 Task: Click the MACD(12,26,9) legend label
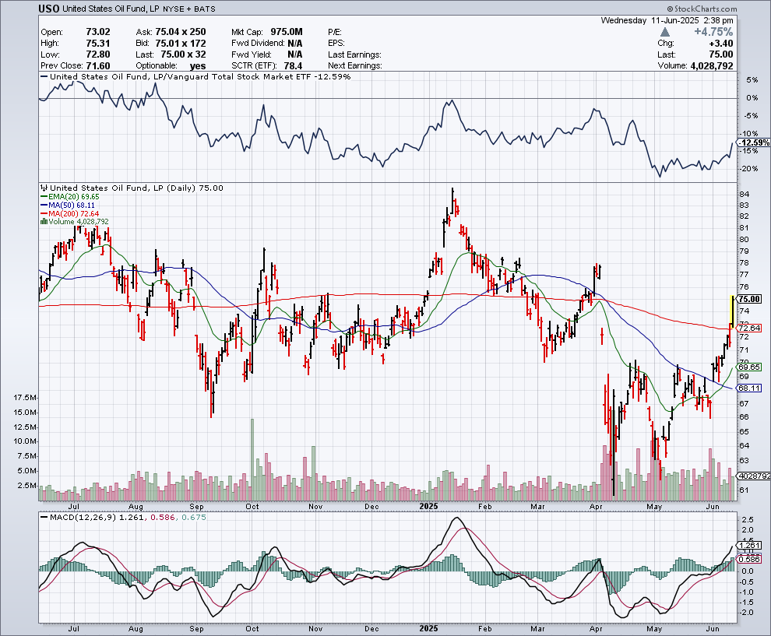point(82,518)
